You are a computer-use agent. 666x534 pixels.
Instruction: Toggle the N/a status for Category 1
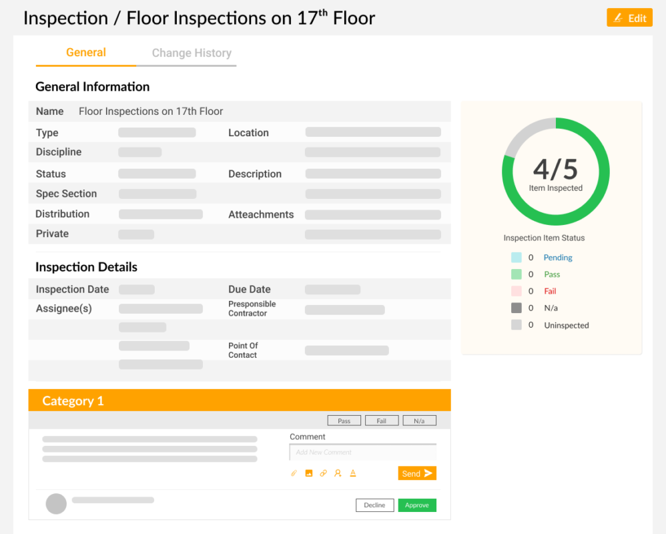[419, 420]
